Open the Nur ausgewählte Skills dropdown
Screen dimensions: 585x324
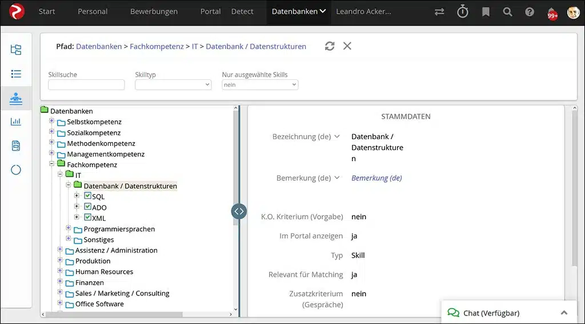260,84
